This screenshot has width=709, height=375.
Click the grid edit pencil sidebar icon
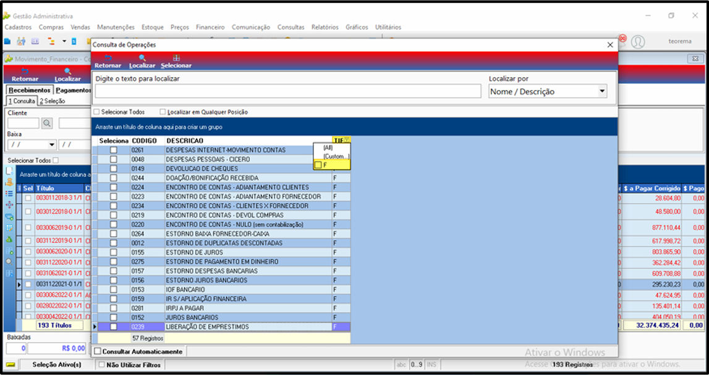(x=9, y=228)
